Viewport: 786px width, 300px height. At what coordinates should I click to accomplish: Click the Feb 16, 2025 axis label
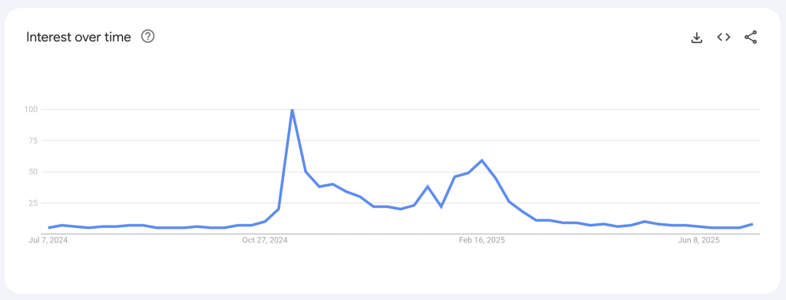coord(482,240)
